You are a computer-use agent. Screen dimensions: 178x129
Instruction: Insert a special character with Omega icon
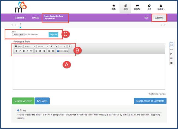point(56,47)
